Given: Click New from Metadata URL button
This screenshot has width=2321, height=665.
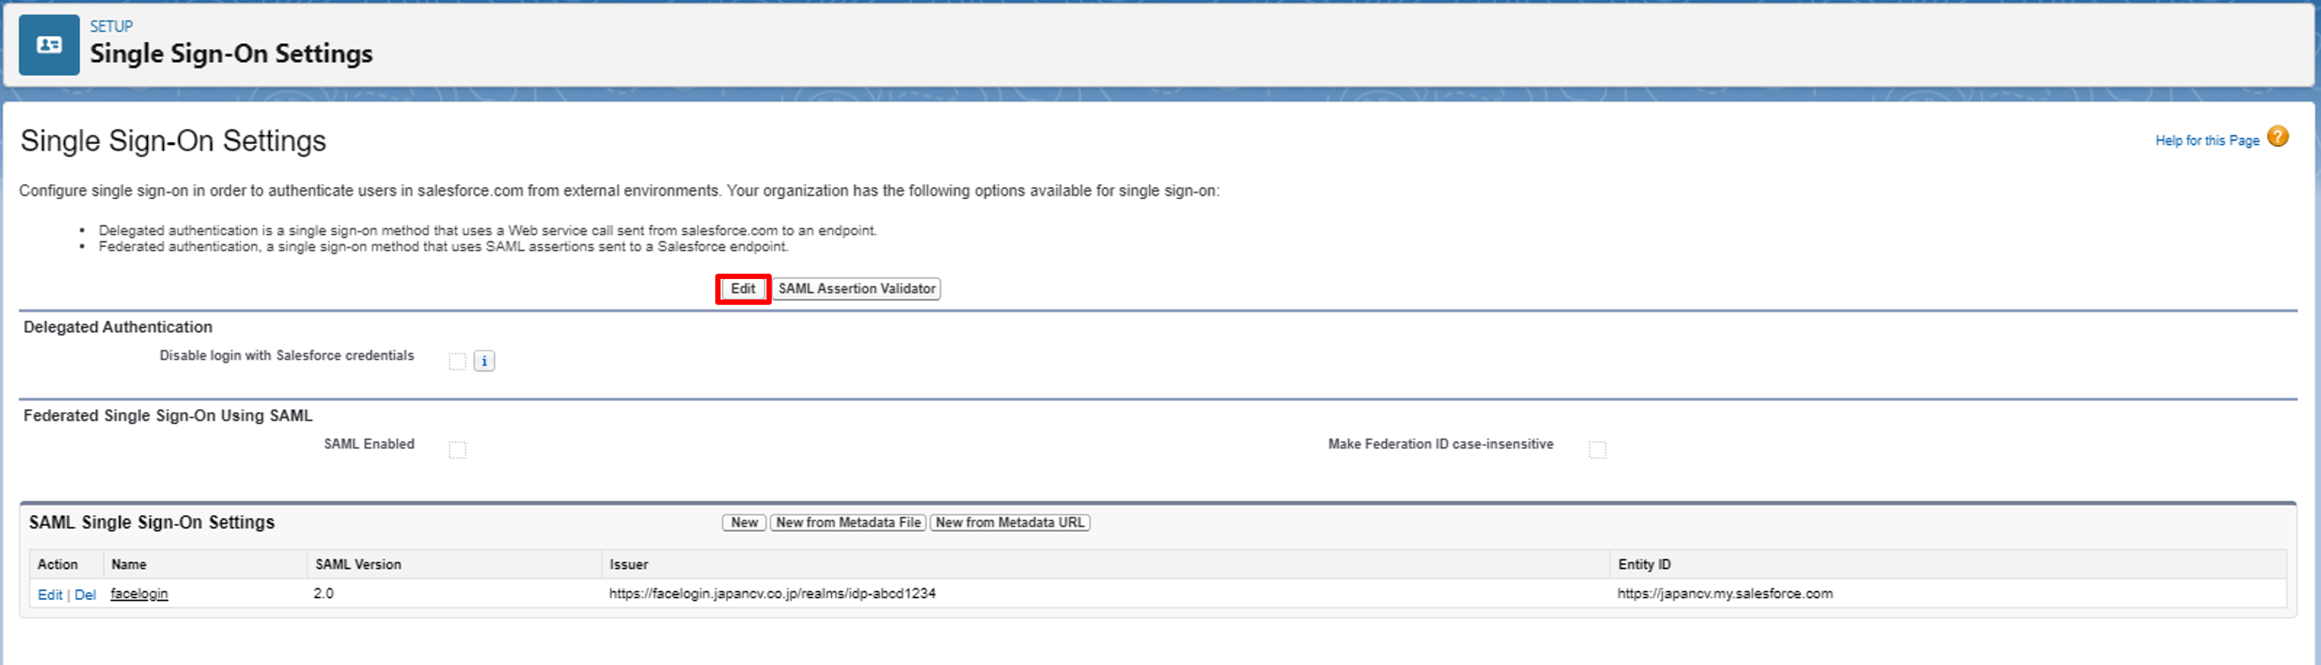Looking at the screenshot, I should [x=1010, y=523].
